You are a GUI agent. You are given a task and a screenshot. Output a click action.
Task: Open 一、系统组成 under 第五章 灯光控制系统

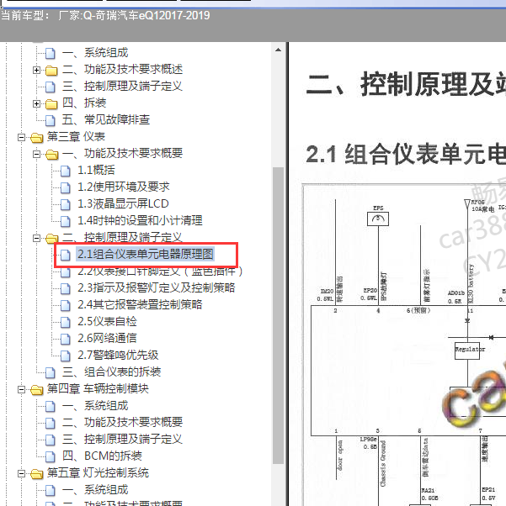point(95,489)
